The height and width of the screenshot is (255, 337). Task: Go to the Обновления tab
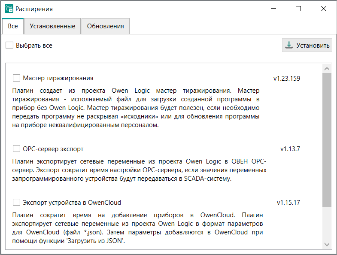click(x=105, y=26)
